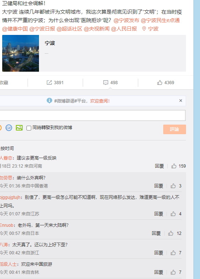Open the @人民日报 mention link
Viewport: 200px width, 279px height.
coord(124,29)
